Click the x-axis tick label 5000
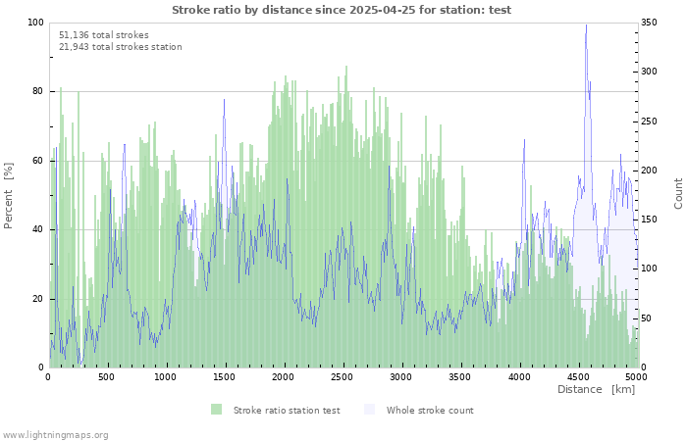687x441 pixels. pyautogui.click(x=637, y=377)
